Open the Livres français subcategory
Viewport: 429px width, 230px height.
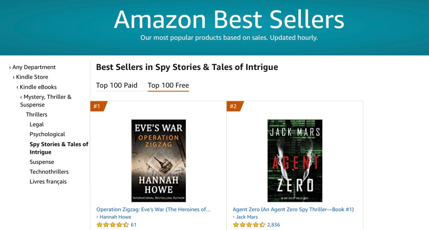click(x=48, y=182)
